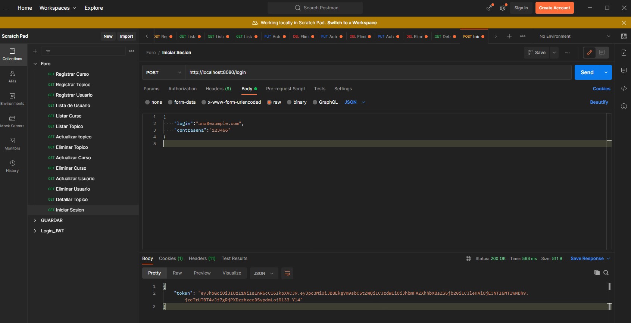Select the form-data body type

(x=170, y=102)
